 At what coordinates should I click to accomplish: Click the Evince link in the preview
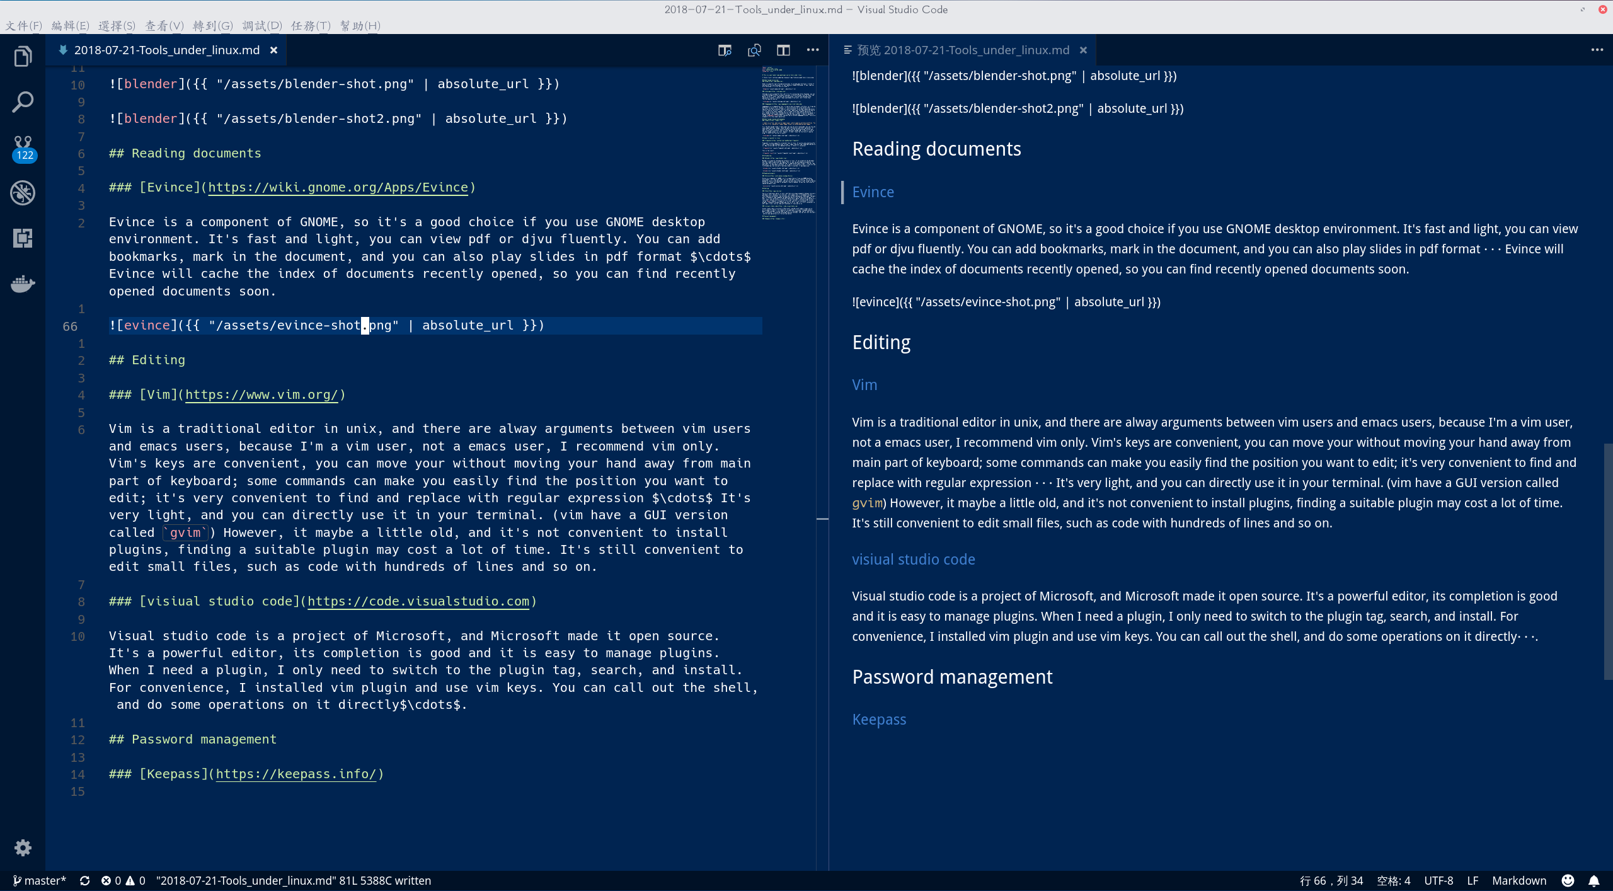click(873, 192)
